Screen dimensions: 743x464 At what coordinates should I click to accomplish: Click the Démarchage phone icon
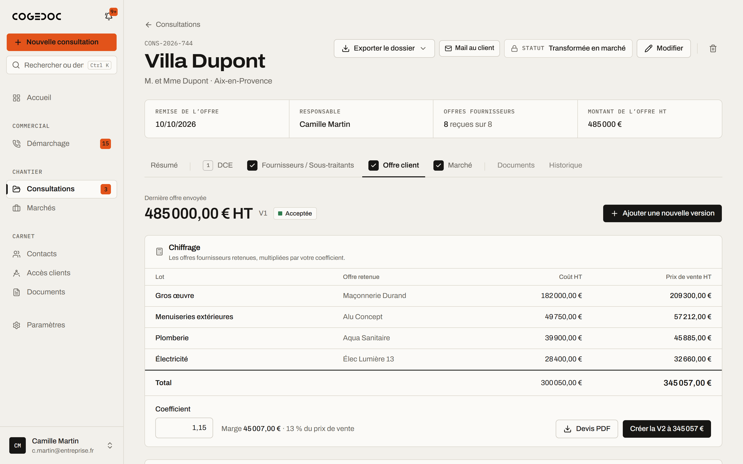17,144
